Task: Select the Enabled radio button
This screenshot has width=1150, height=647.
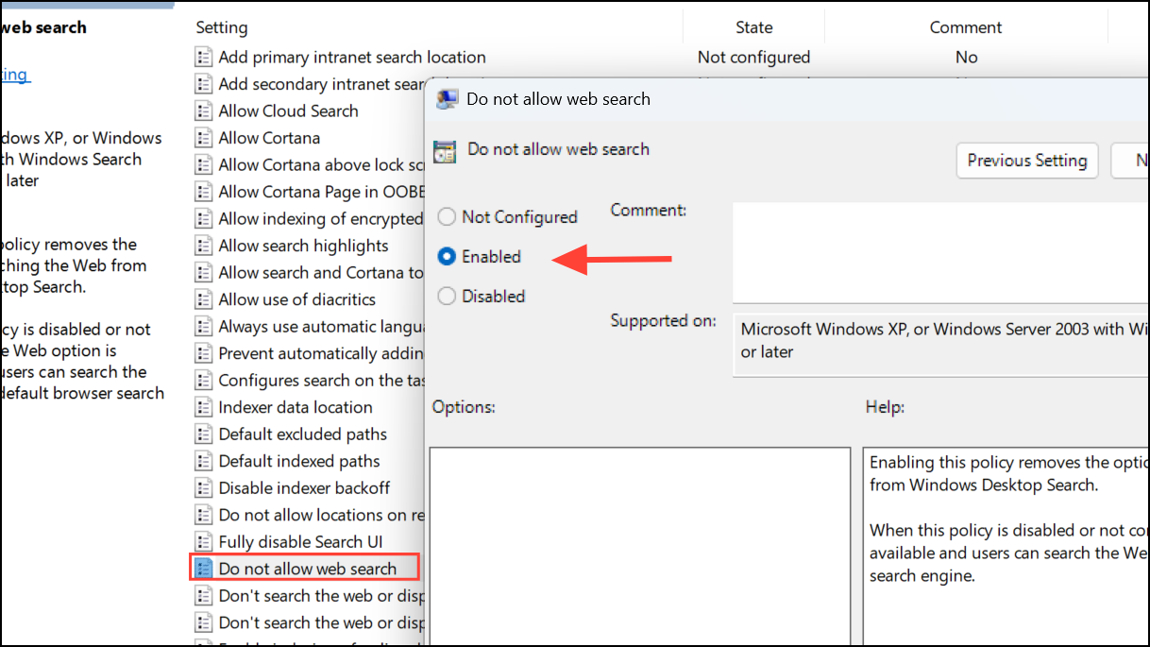Action: pos(447,257)
